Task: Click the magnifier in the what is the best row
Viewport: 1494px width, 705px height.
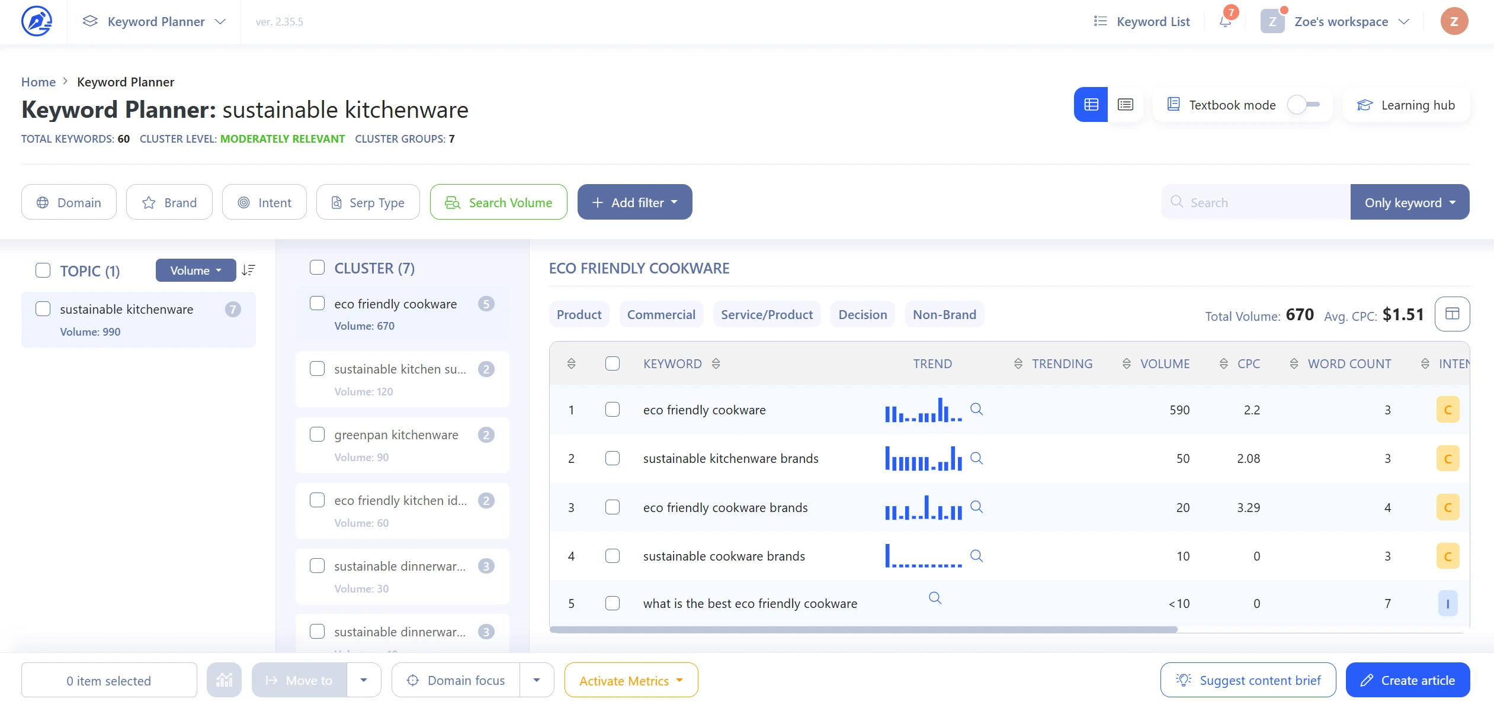Action: click(x=935, y=598)
